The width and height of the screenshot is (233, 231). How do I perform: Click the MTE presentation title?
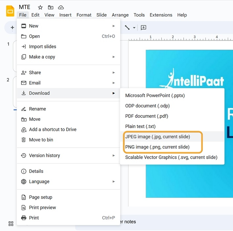(24, 7)
